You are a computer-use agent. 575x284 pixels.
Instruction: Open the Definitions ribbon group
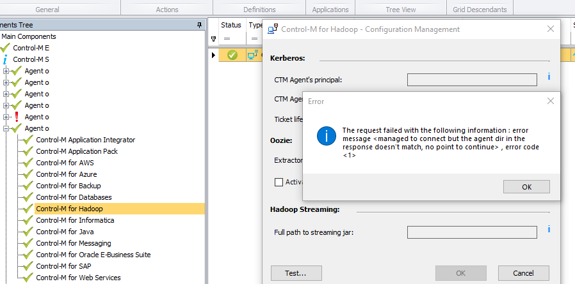tap(259, 10)
